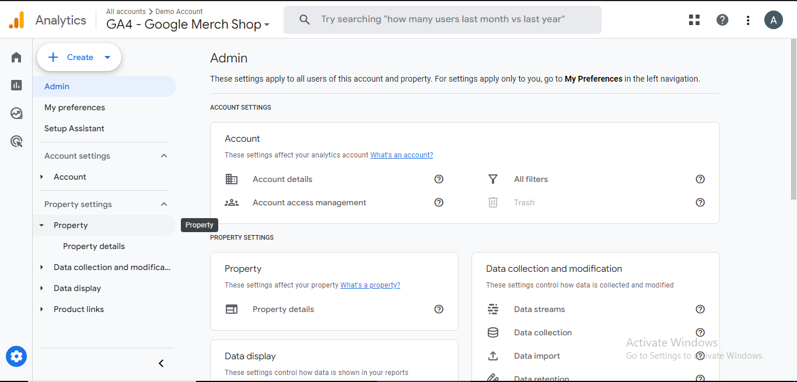The height and width of the screenshot is (382, 797).
Task: Click help icon beside Data collection
Action: pyautogui.click(x=700, y=332)
